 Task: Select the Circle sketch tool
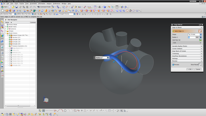(65, 111)
